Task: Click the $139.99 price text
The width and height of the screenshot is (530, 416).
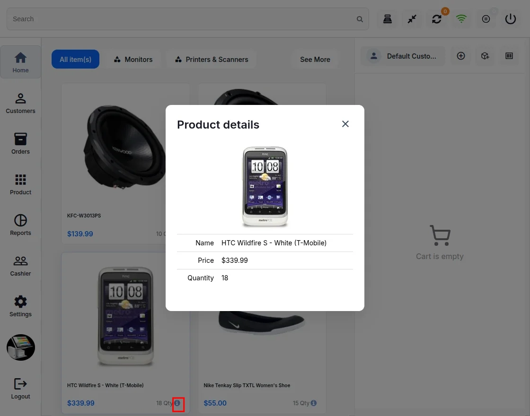Action: pos(80,234)
